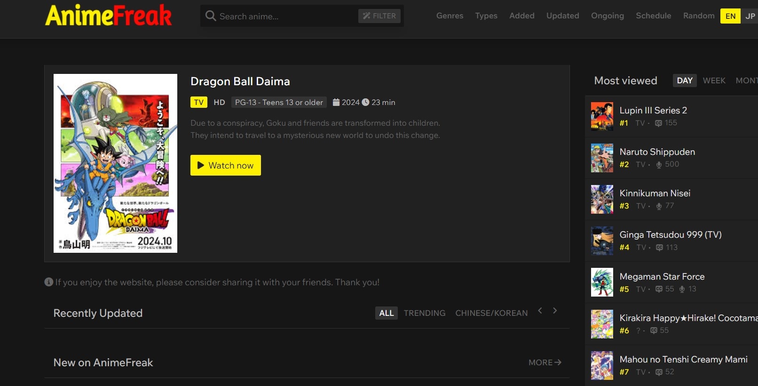The image size is (758, 386).
Task: Select the MONTH tab in Most viewed
Action: 747,80
